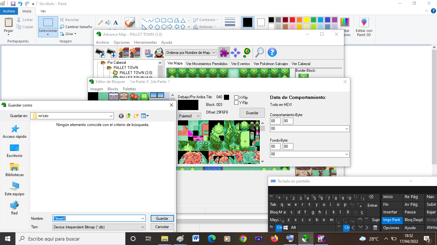
Task: Click the blue four-arrow move icon
Action: click(x=235, y=52)
